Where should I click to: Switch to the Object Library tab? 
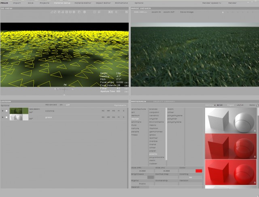click(x=164, y=101)
